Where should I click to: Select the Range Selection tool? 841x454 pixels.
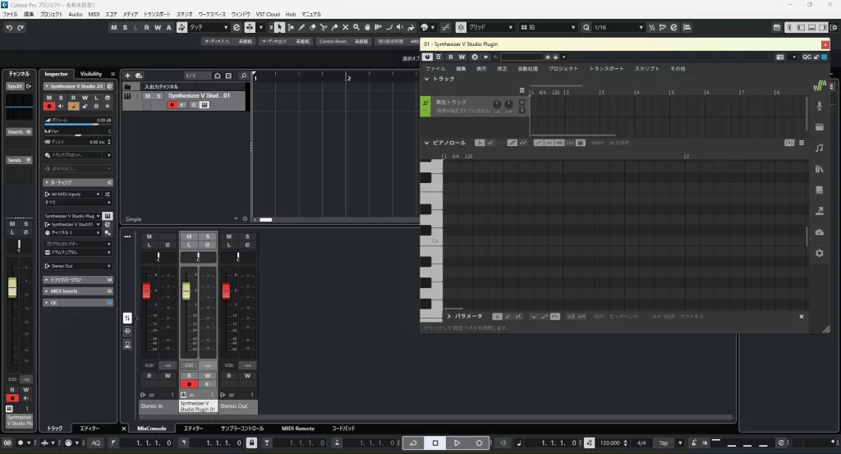[x=291, y=27]
